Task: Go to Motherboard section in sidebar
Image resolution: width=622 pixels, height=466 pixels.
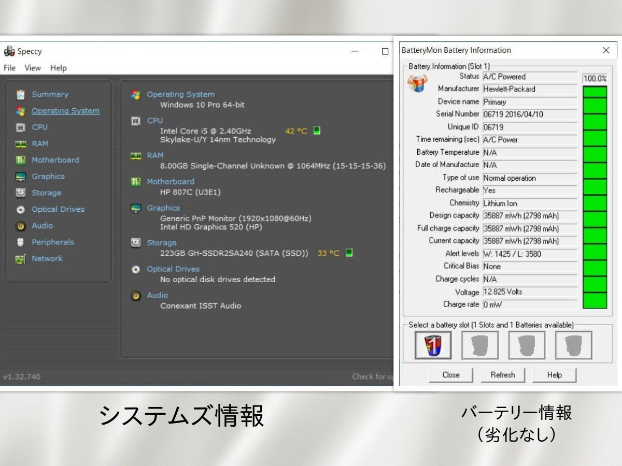Action: coord(55,160)
